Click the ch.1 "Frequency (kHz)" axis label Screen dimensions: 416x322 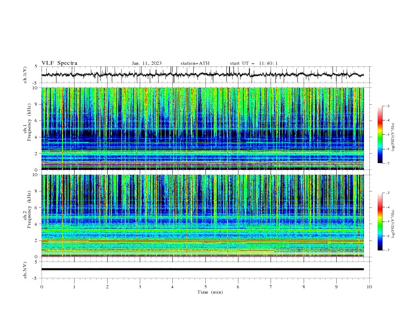coord(29,122)
